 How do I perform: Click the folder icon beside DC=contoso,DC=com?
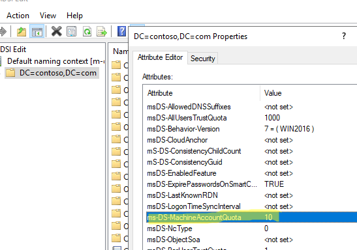pos(10,73)
